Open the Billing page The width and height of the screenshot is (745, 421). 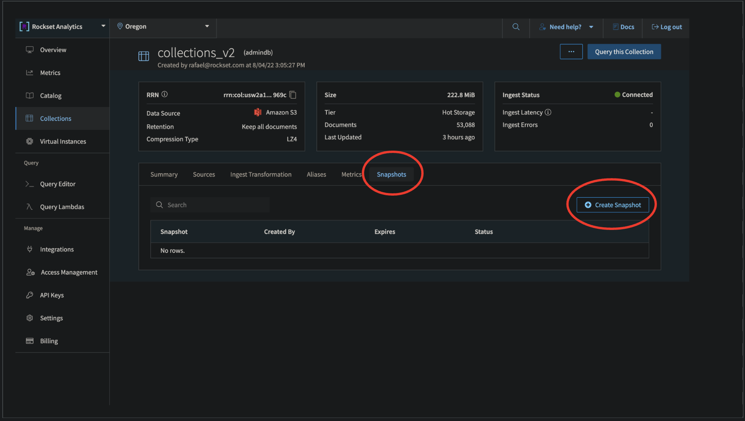49,341
